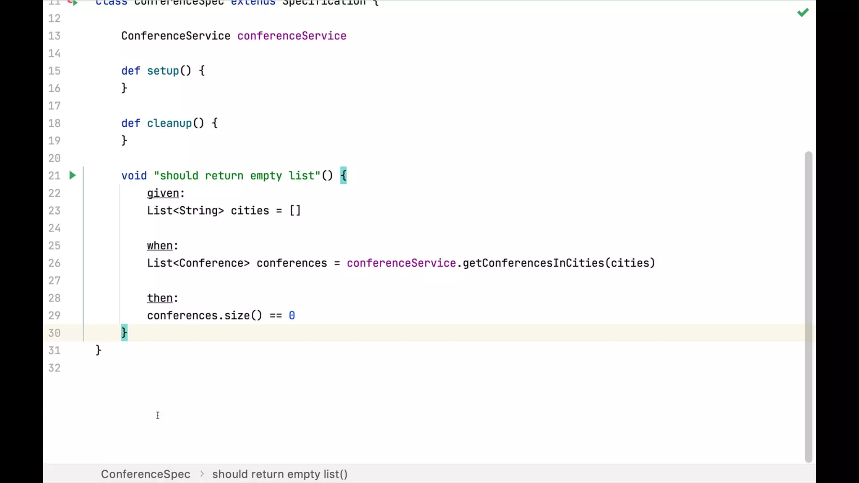This screenshot has width=859, height=483.
Task: Run the "should return empty list" test from gutter
Action: [x=73, y=175]
